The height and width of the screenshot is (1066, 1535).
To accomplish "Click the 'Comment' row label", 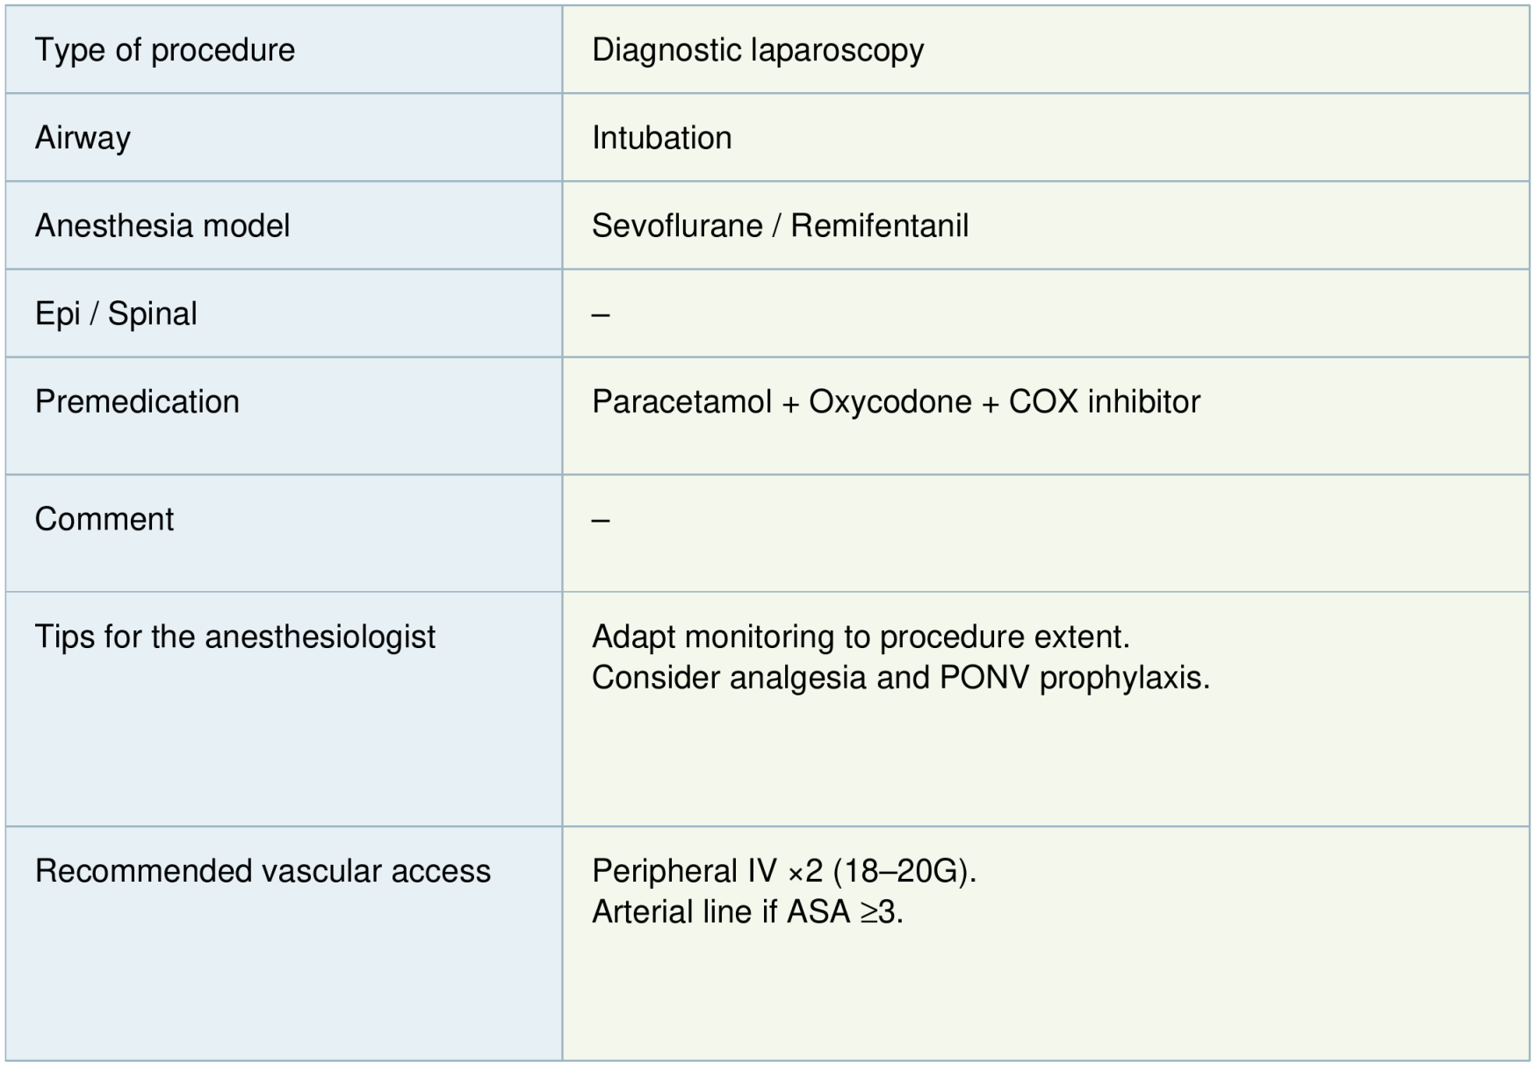I will click(104, 519).
